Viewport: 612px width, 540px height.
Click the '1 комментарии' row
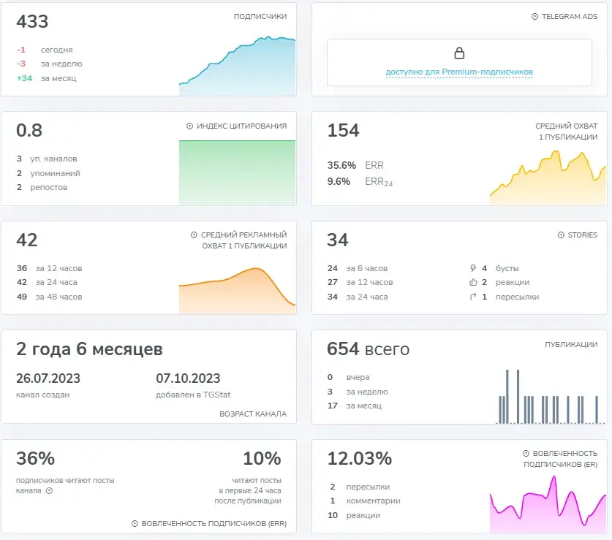point(366,501)
